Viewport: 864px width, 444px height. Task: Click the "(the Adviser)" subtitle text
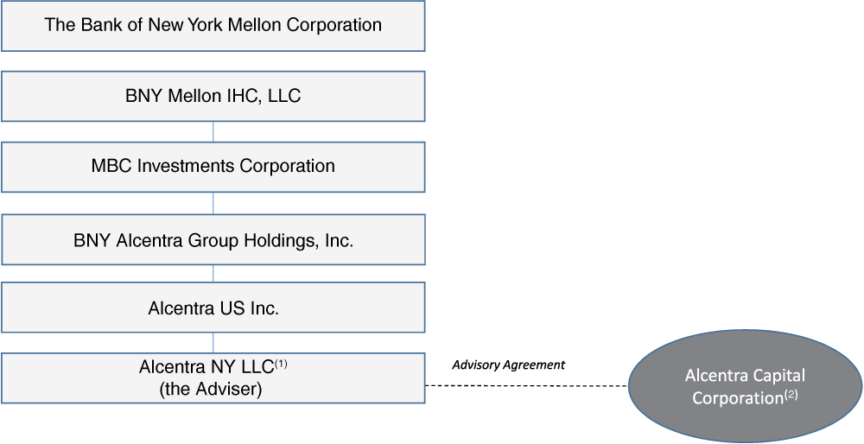(211, 390)
